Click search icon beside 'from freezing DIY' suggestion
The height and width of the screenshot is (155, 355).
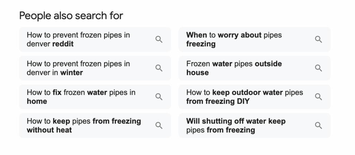click(318, 97)
